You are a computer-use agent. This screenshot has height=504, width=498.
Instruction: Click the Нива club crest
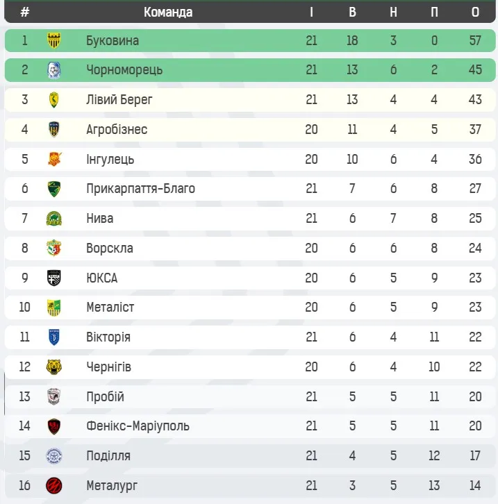(54, 219)
